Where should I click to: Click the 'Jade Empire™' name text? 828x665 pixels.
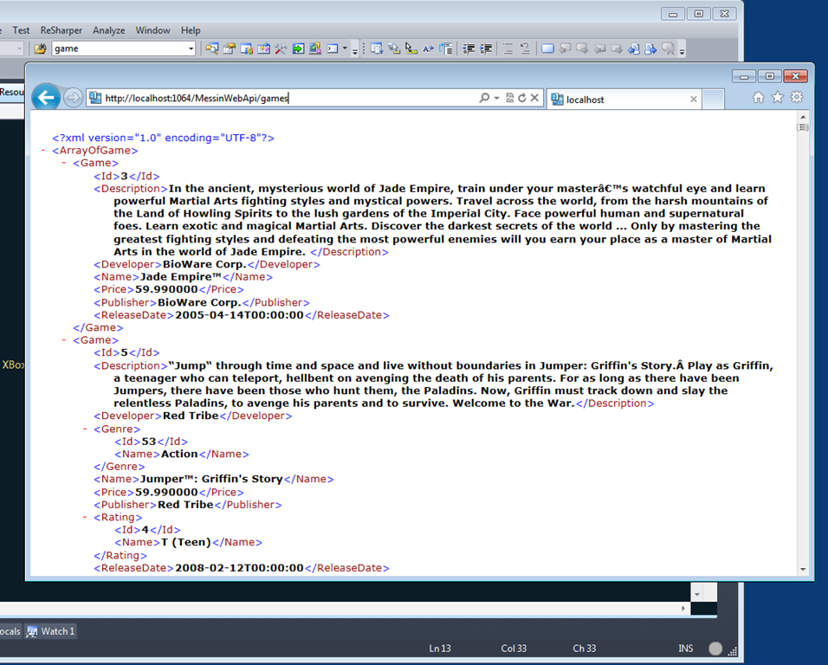[x=181, y=276]
